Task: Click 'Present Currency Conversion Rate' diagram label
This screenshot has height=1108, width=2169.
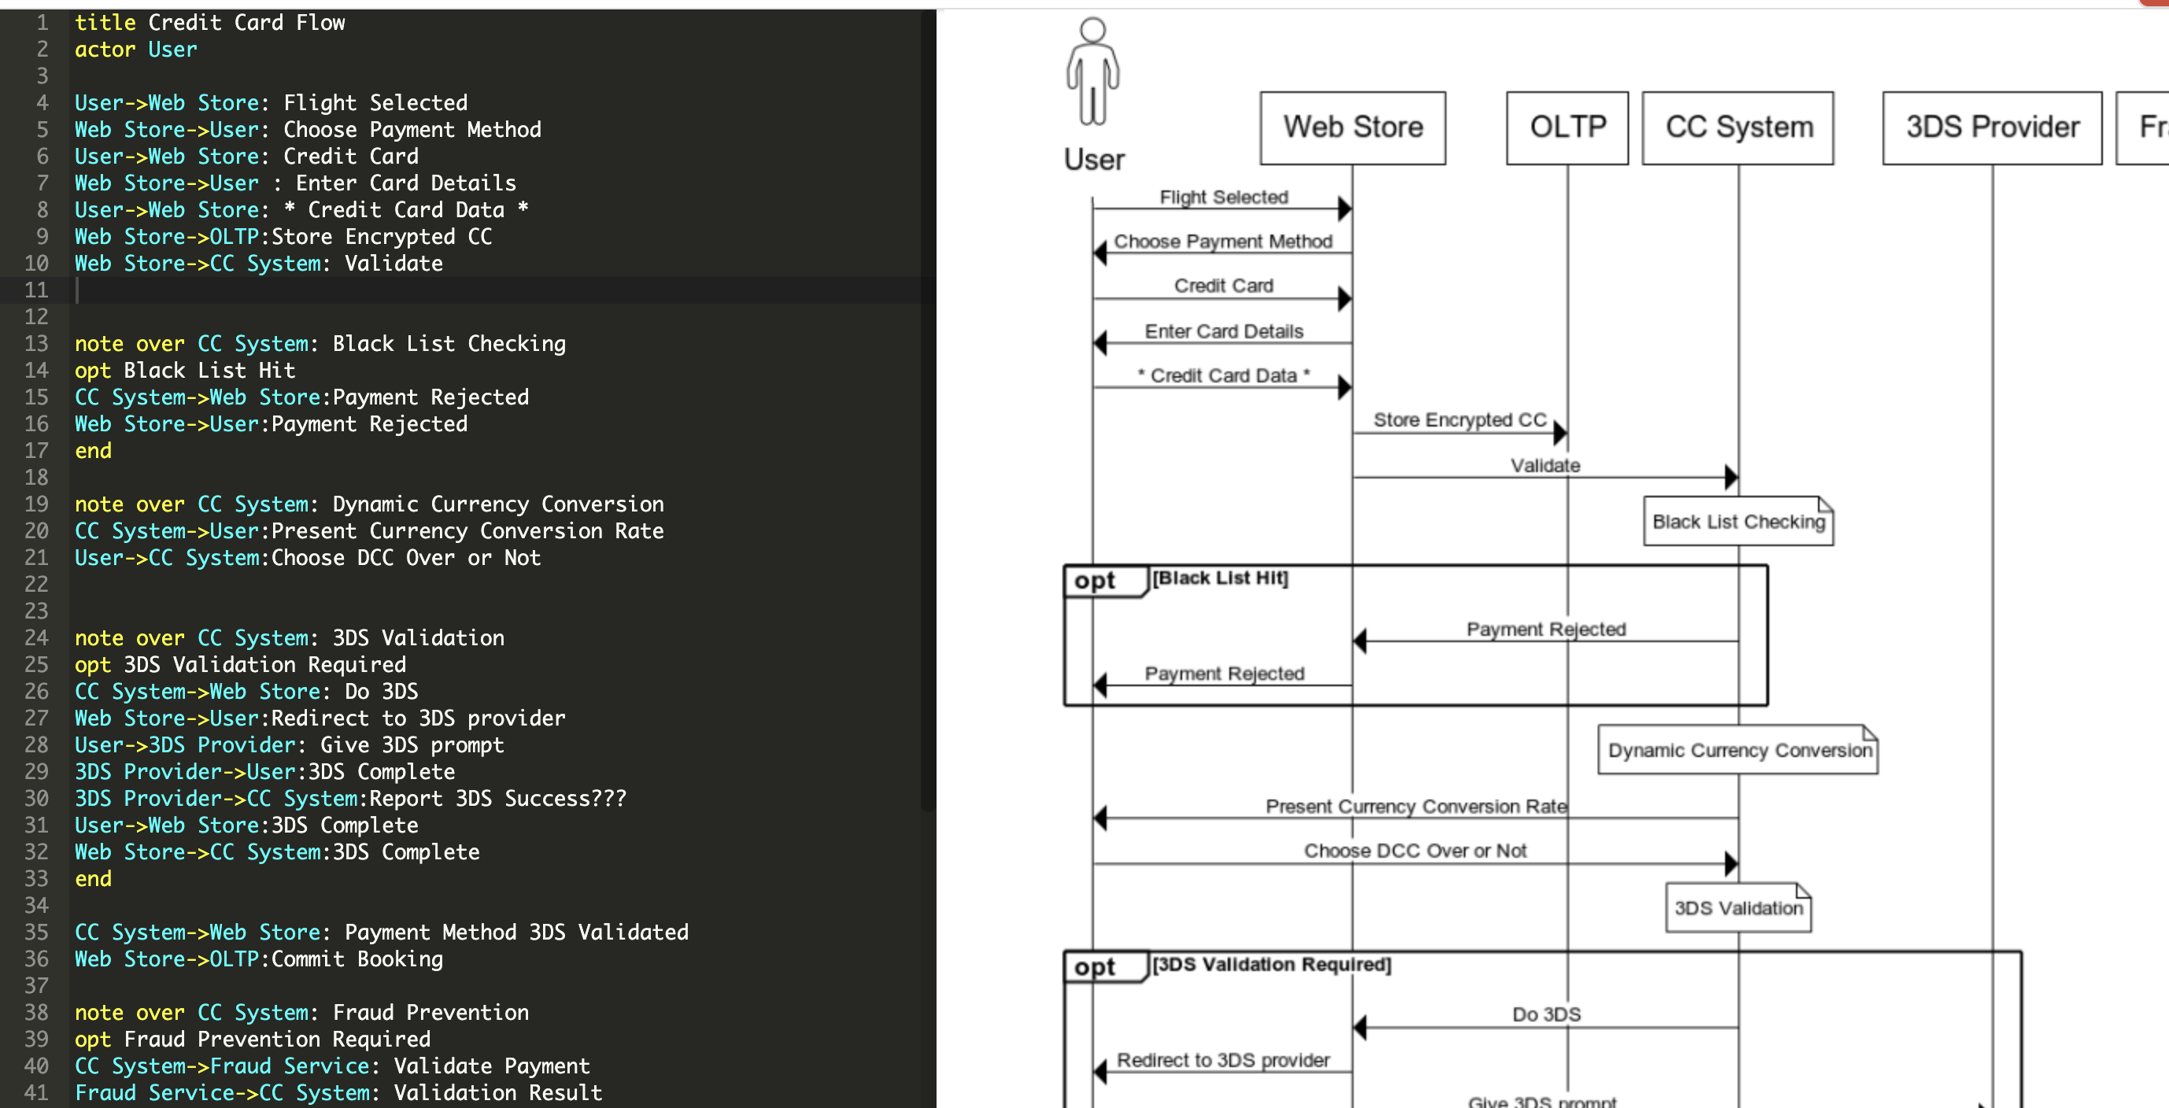Action: tap(1417, 807)
